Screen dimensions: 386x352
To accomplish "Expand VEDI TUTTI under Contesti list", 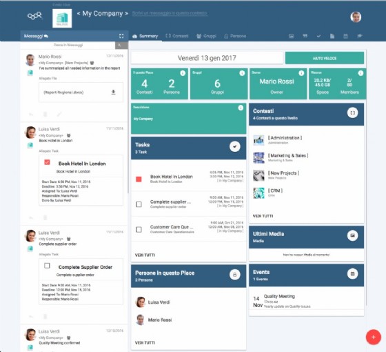I will (263, 216).
